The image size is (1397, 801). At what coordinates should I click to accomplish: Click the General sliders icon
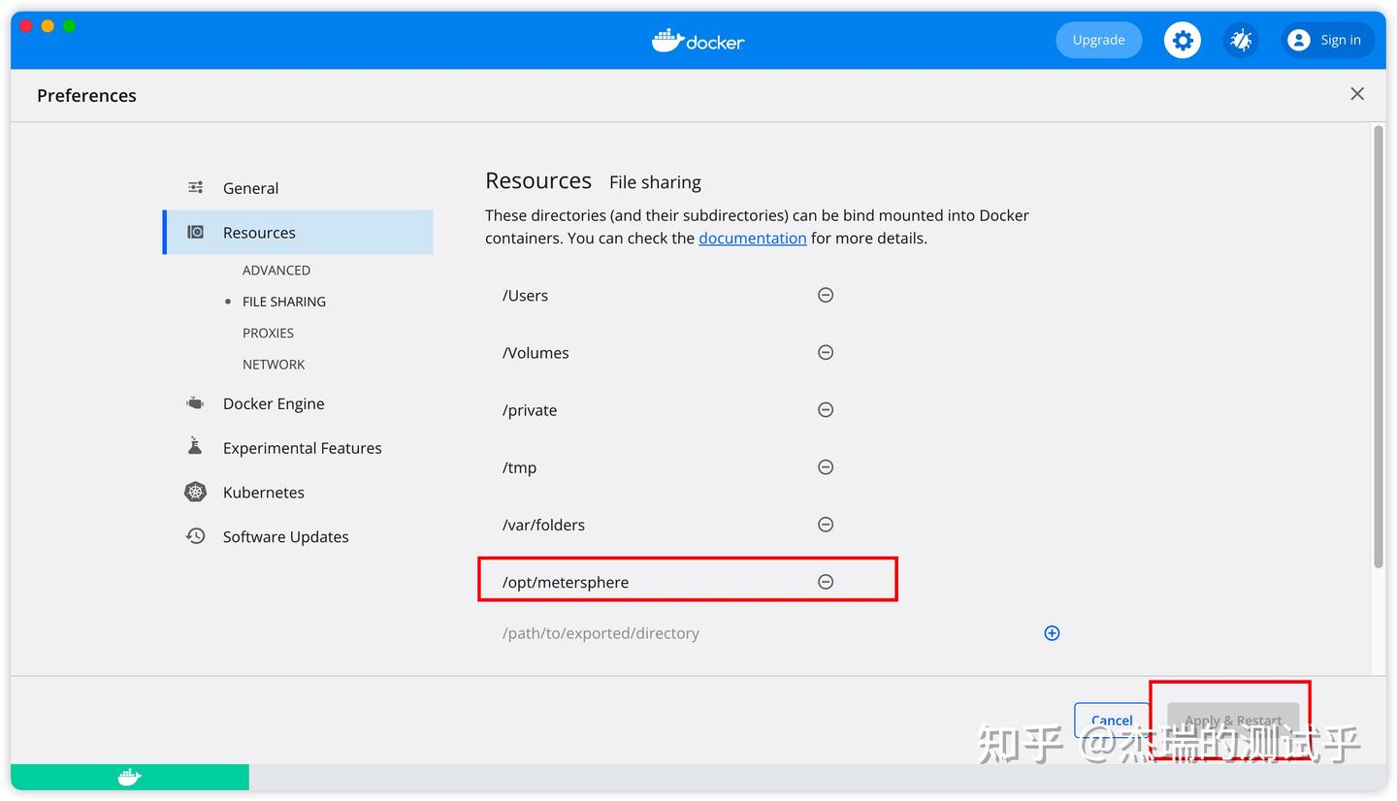[196, 187]
